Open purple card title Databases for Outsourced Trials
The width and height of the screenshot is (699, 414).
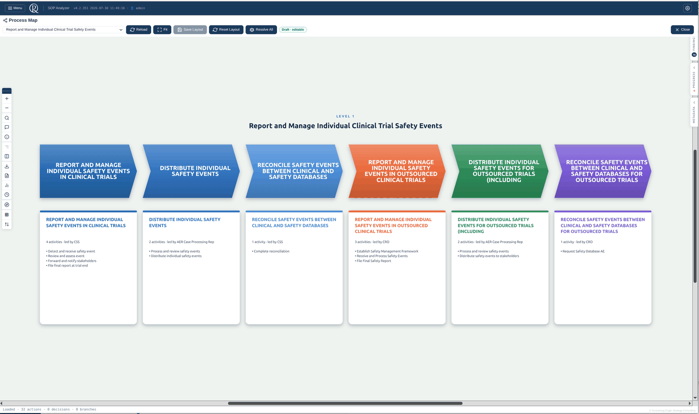coord(603,226)
